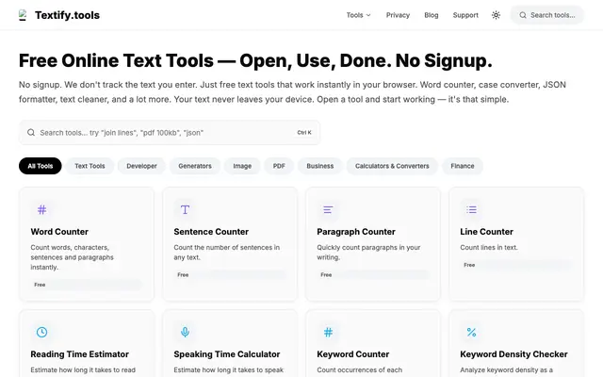Image resolution: width=603 pixels, height=377 pixels.
Task: Click 'Count the number of sentences' description
Action: 226,253
